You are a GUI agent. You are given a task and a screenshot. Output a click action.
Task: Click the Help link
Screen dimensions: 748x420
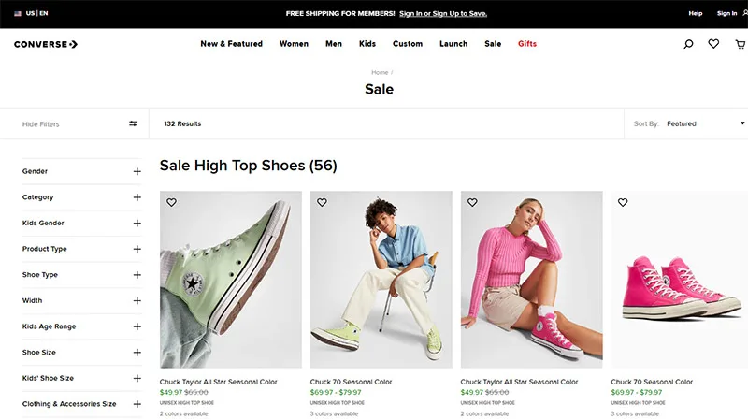(x=695, y=13)
